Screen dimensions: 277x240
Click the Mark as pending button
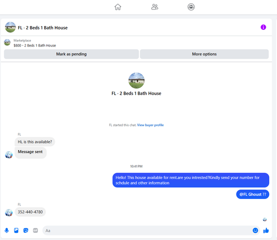71,54
